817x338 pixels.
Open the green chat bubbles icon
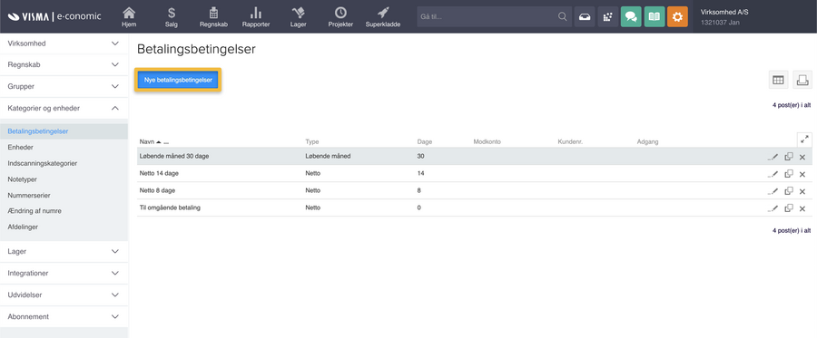pyautogui.click(x=631, y=16)
